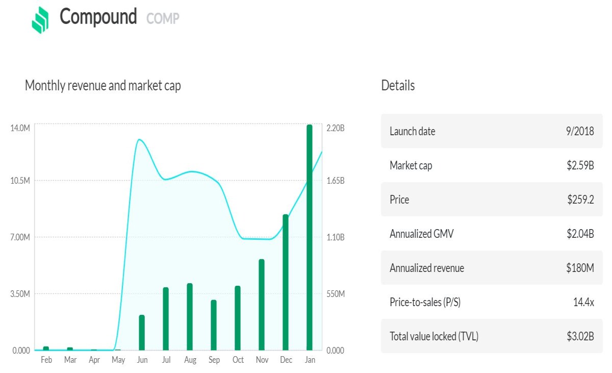The height and width of the screenshot is (373, 612).
Task: Select the Total value locked (TVL) row
Action: [492, 336]
